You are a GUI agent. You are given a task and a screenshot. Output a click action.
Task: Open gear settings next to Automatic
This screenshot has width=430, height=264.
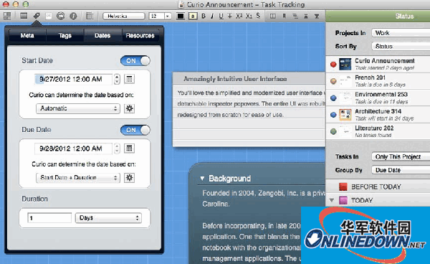pos(129,108)
